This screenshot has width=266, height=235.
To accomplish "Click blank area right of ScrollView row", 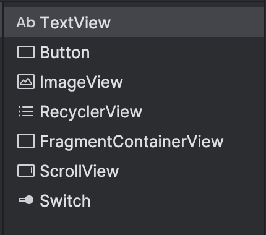I will [191, 171].
